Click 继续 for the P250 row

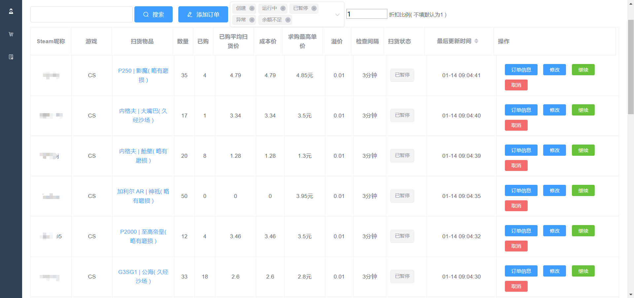pos(583,70)
